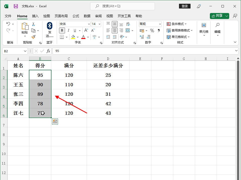Click the Increase Decimal icon

[x=142, y=37]
